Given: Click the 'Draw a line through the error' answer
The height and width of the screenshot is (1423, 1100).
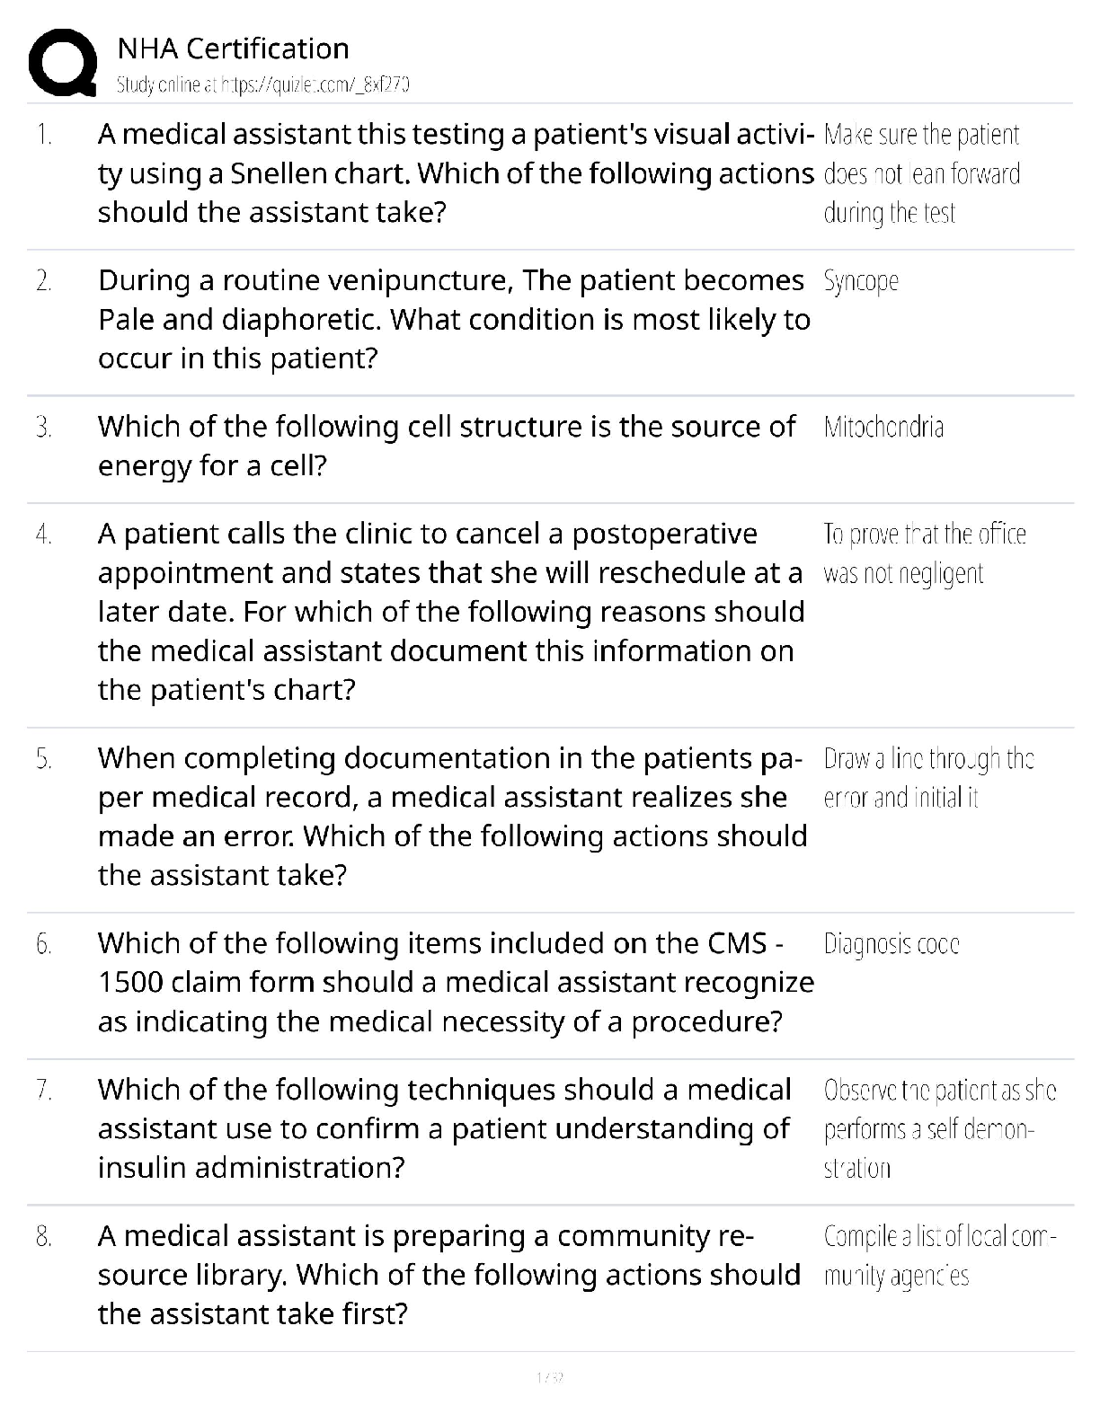Looking at the screenshot, I should (x=928, y=778).
